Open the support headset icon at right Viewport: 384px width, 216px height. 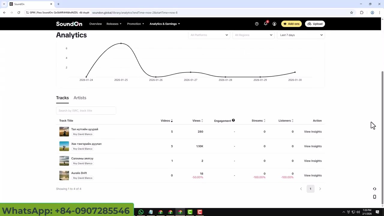[x=374, y=189]
